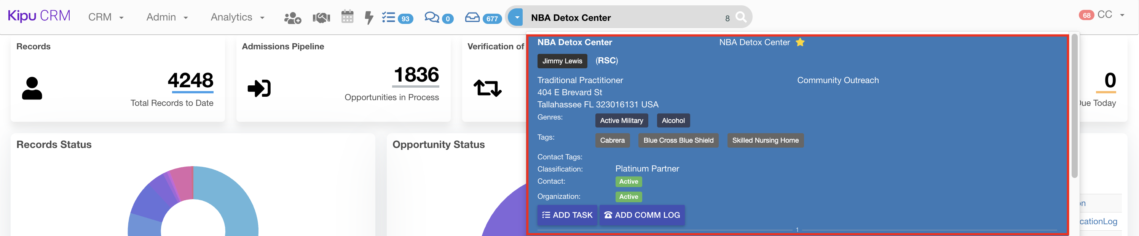
Task: Expand the Admin dropdown menu
Action: click(167, 17)
